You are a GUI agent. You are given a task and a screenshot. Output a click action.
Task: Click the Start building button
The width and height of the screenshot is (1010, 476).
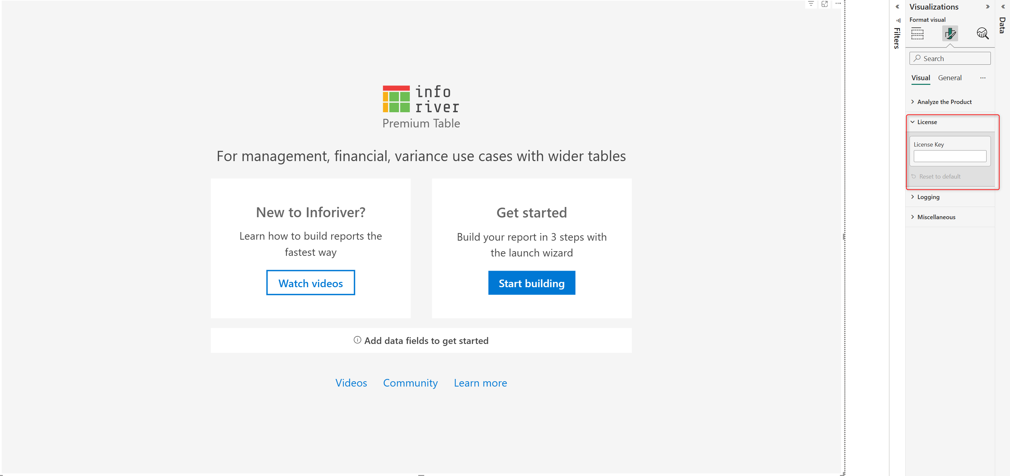point(531,283)
